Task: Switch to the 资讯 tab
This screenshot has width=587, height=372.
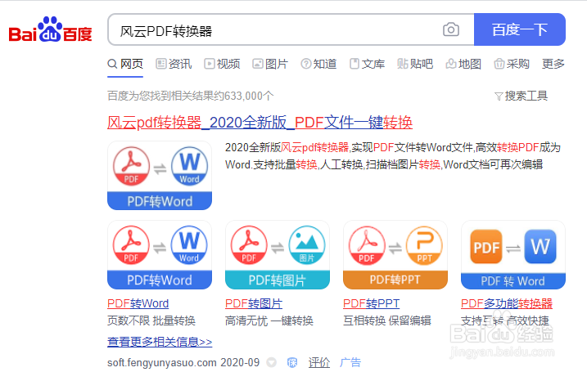Action: 174,64
